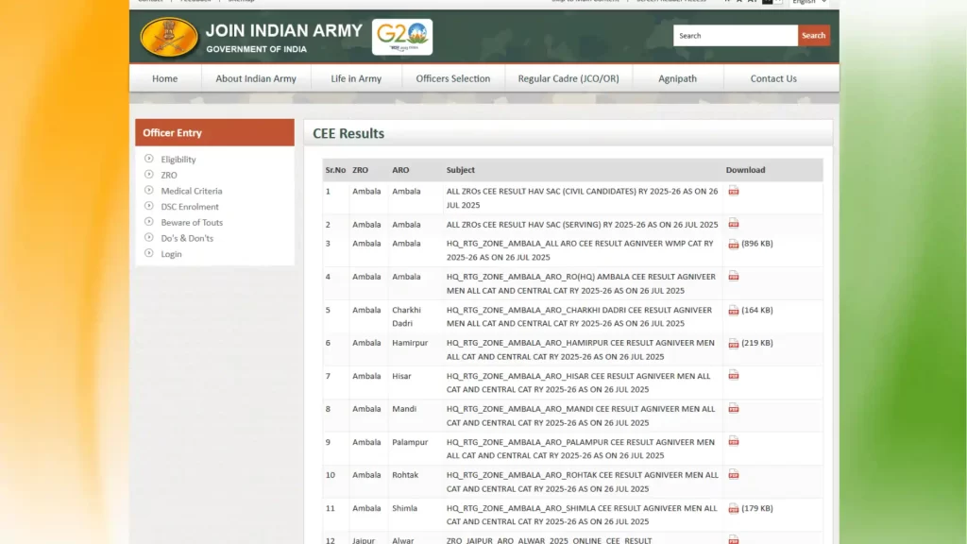Screen dimensions: 967x544
Task: Click the PDF icon in Hisar row
Action: [734, 376]
